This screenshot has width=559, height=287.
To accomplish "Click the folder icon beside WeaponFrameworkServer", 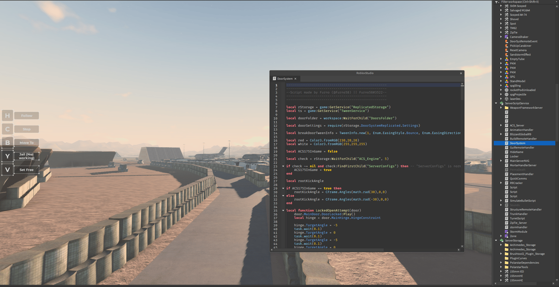I will 506,108.
